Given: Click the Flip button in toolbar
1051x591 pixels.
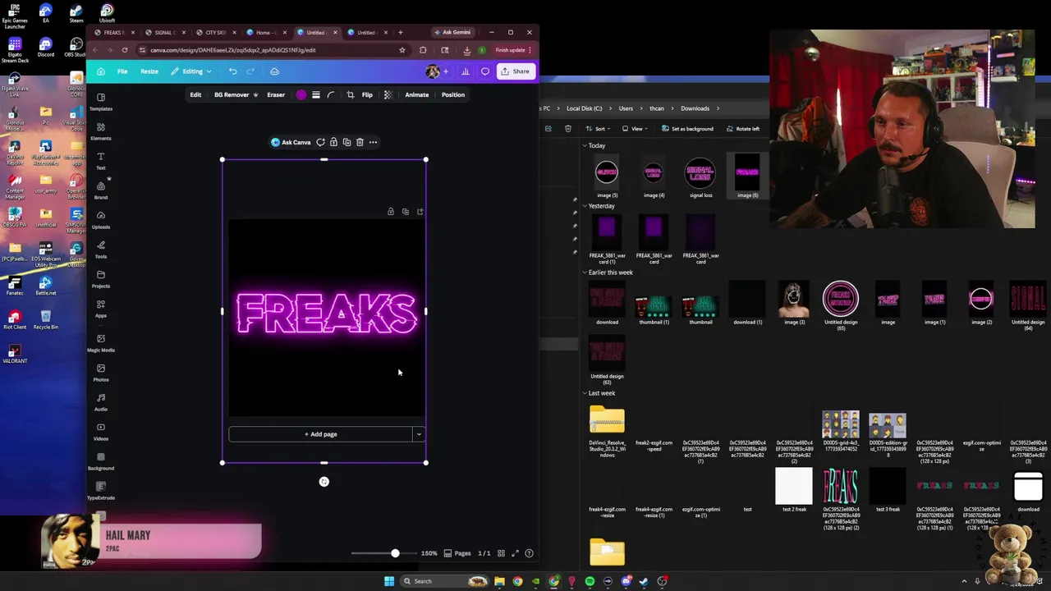Looking at the screenshot, I should click(x=367, y=94).
